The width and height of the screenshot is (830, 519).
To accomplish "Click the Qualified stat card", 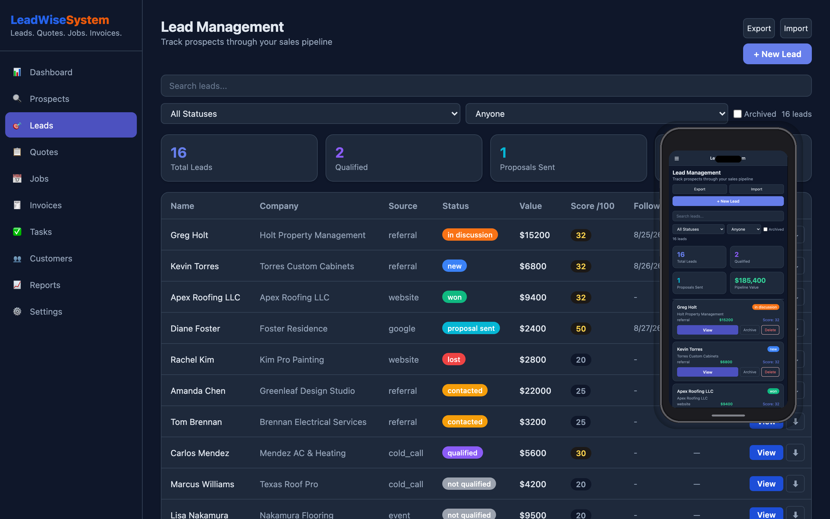I will 404,158.
